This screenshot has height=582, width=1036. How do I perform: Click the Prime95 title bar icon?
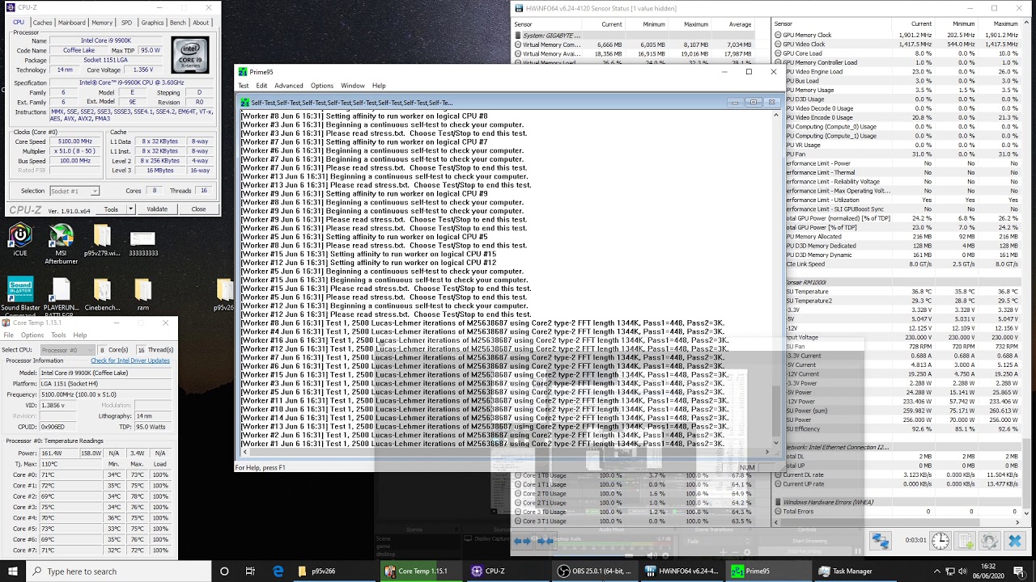click(x=243, y=72)
